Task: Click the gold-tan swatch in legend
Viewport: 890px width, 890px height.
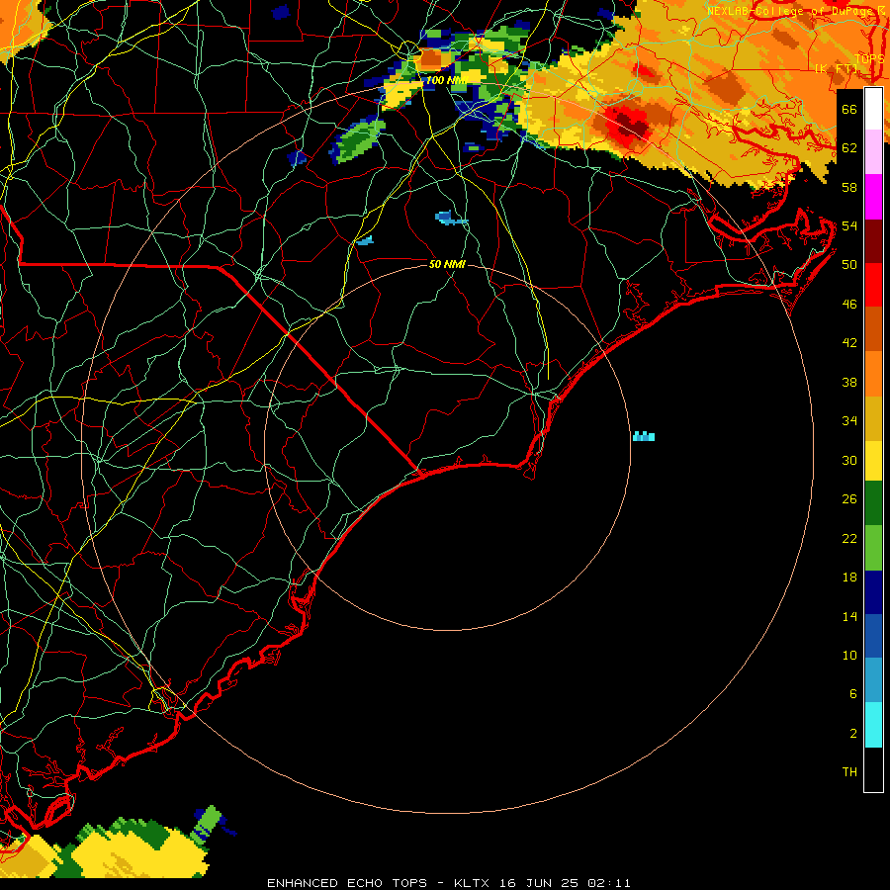Action: pyautogui.click(x=873, y=419)
